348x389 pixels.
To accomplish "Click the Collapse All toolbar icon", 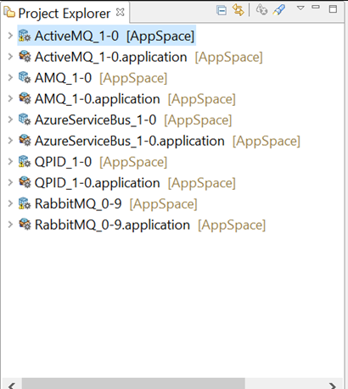I will coord(222,10).
